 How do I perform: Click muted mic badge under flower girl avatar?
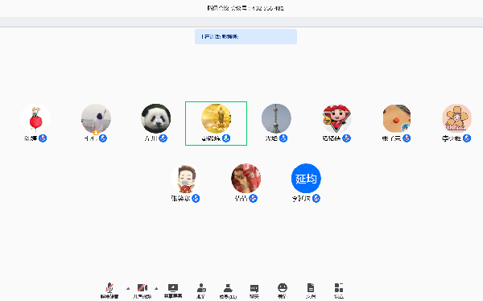467,138
